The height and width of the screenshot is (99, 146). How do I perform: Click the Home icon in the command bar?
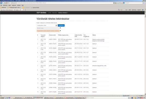pyautogui.click(x=119, y=10)
